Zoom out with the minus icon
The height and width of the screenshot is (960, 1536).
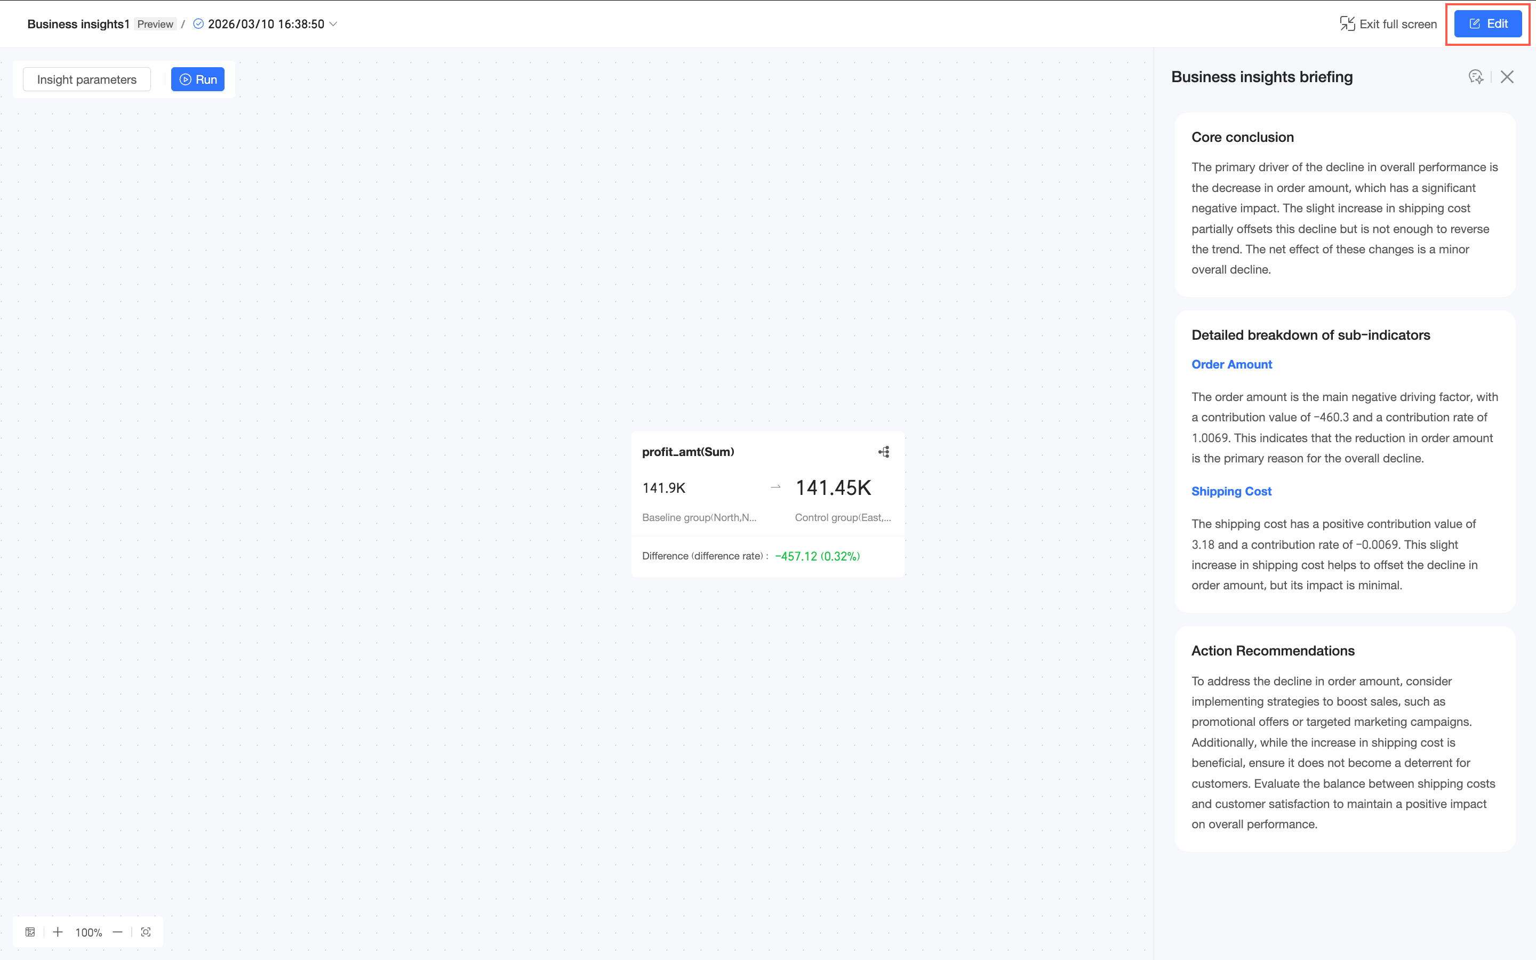pos(117,932)
